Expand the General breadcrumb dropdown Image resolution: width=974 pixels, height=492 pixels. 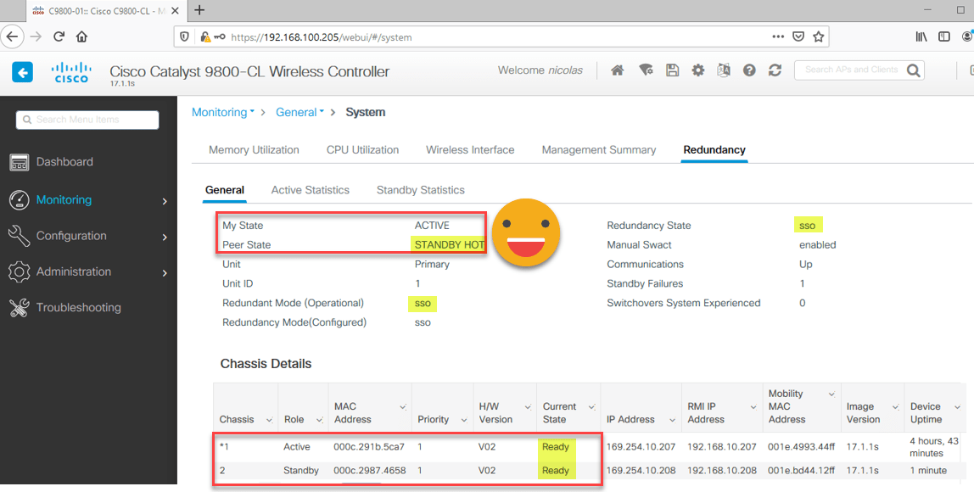coord(299,112)
